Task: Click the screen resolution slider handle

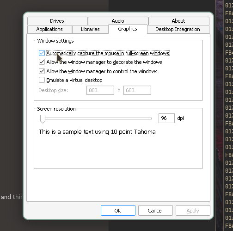Action: coord(43,119)
